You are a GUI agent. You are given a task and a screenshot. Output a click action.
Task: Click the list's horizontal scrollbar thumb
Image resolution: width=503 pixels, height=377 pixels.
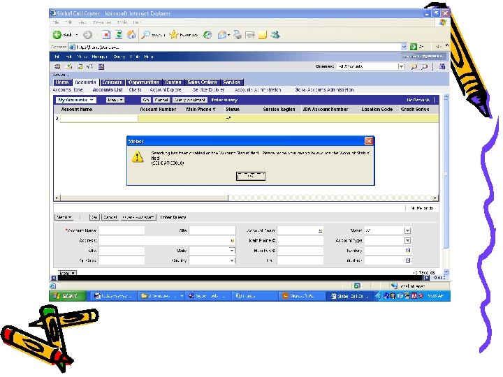click(x=144, y=198)
